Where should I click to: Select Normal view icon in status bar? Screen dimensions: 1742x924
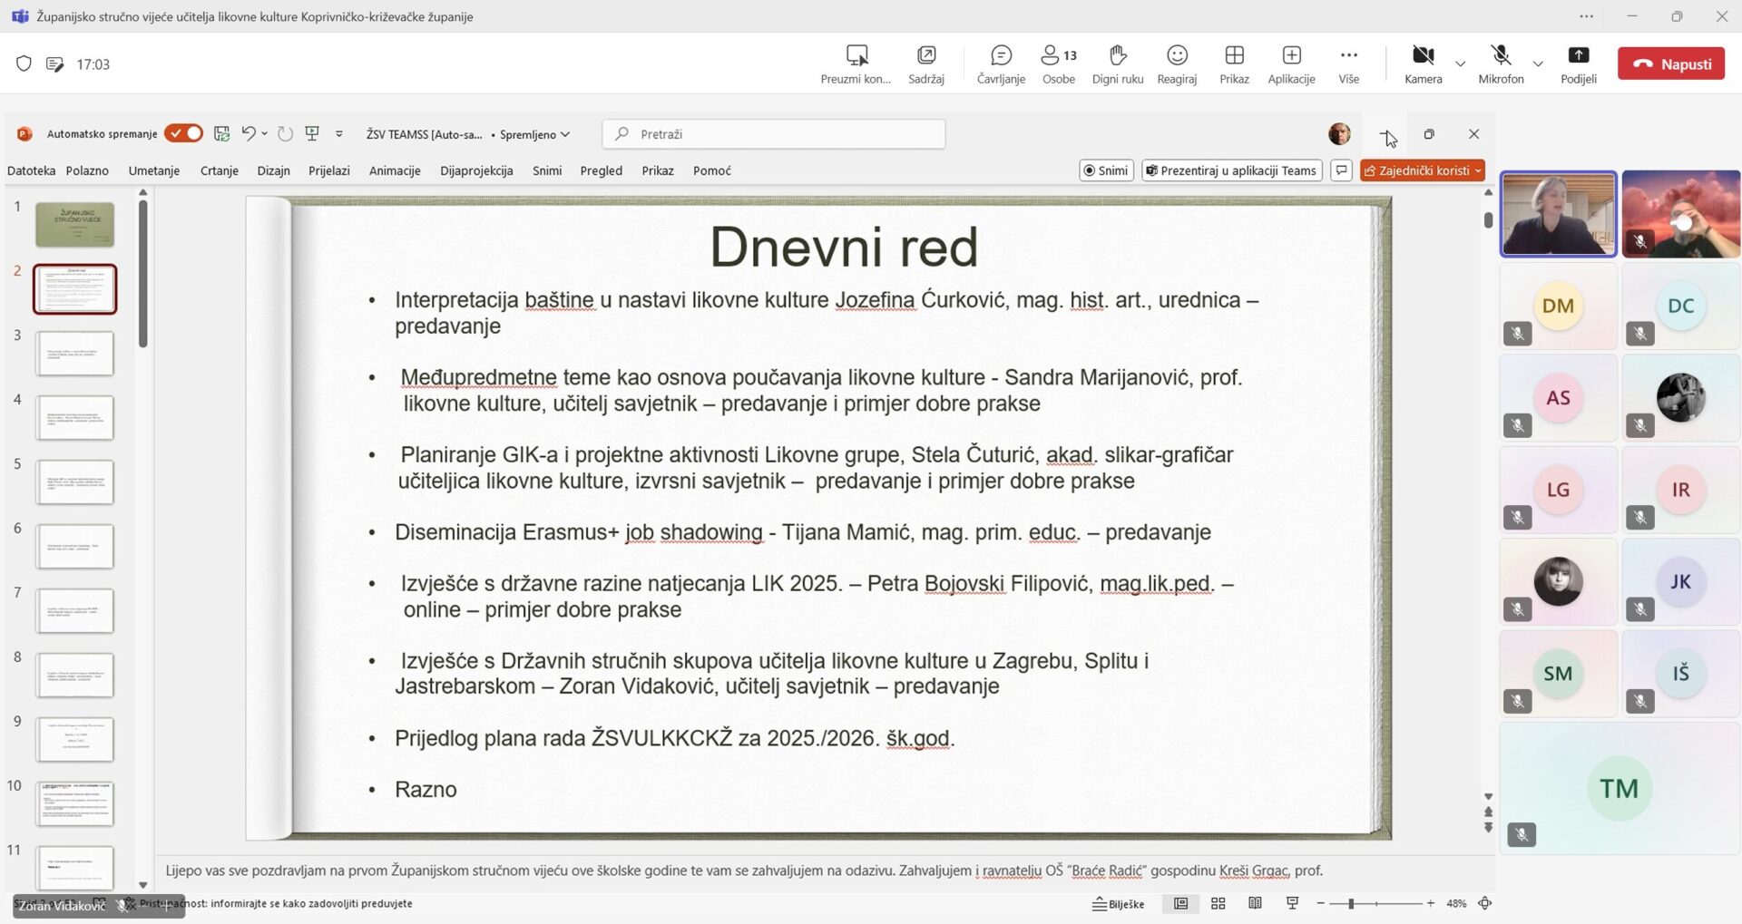(x=1180, y=903)
